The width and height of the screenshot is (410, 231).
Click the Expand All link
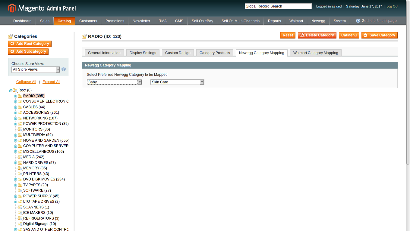click(51, 82)
